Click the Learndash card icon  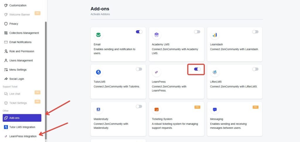click(x=215, y=35)
